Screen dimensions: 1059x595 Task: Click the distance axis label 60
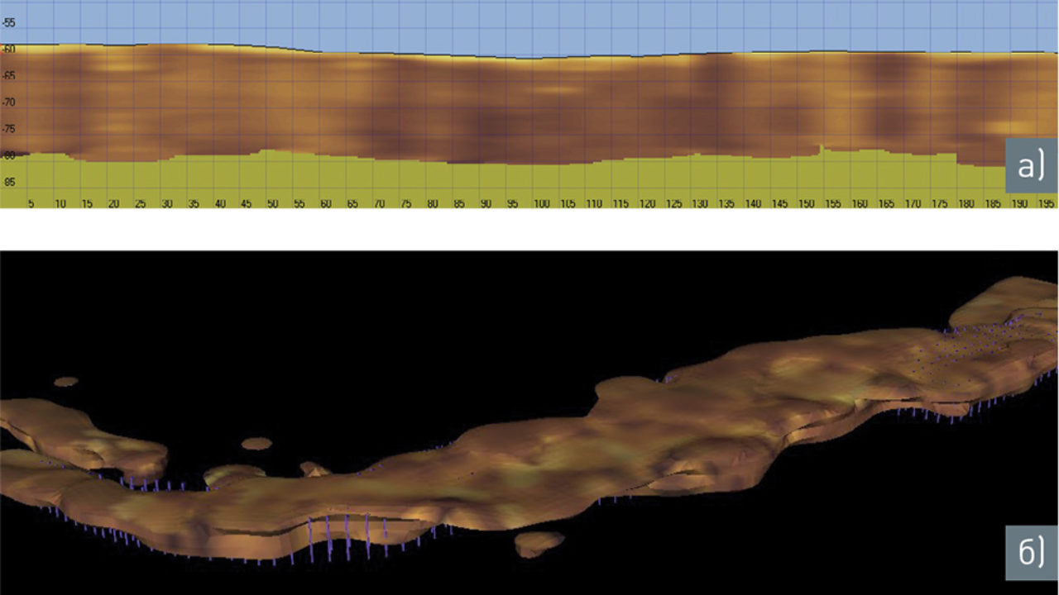click(x=325, y=203)
